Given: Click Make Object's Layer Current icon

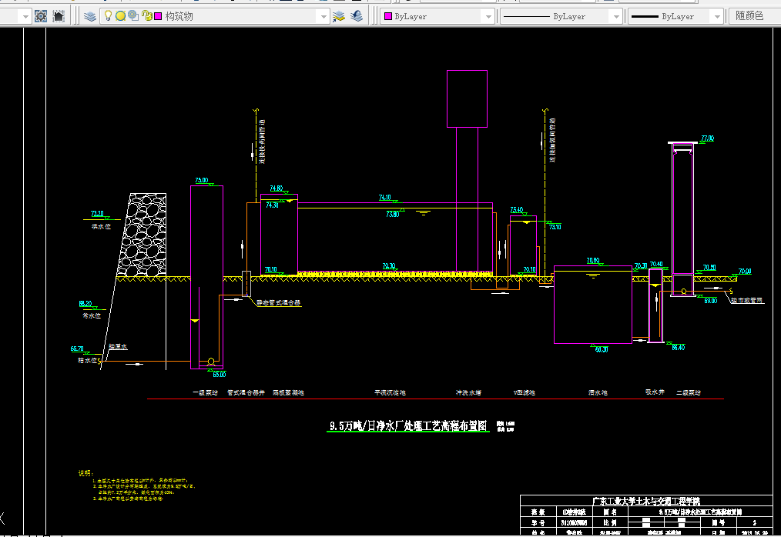Looking at the screenshot, I should coord(339,16).
